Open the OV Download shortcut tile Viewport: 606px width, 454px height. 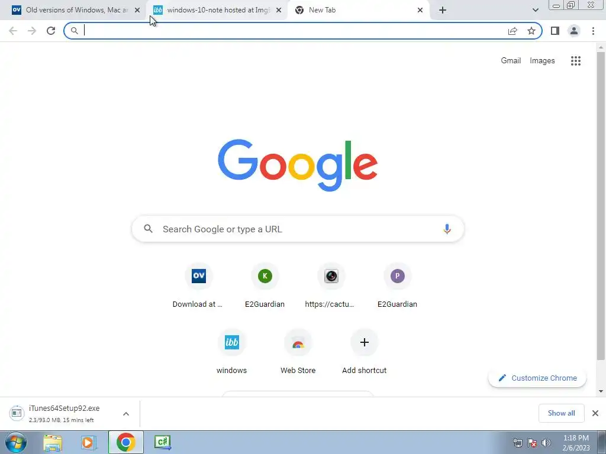[x=199, y=286]
